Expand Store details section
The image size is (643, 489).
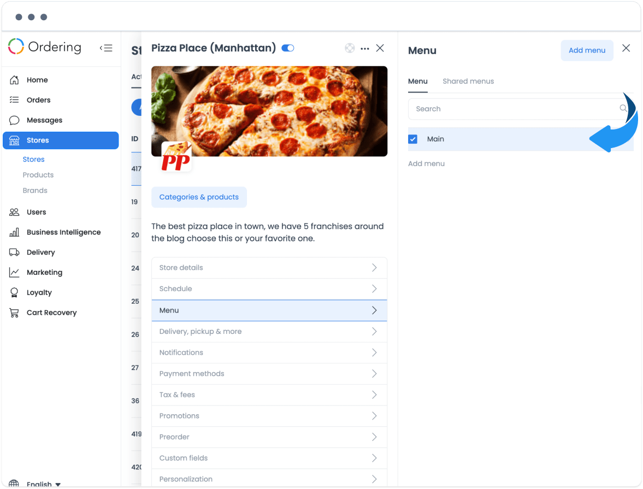pos(269,268)
